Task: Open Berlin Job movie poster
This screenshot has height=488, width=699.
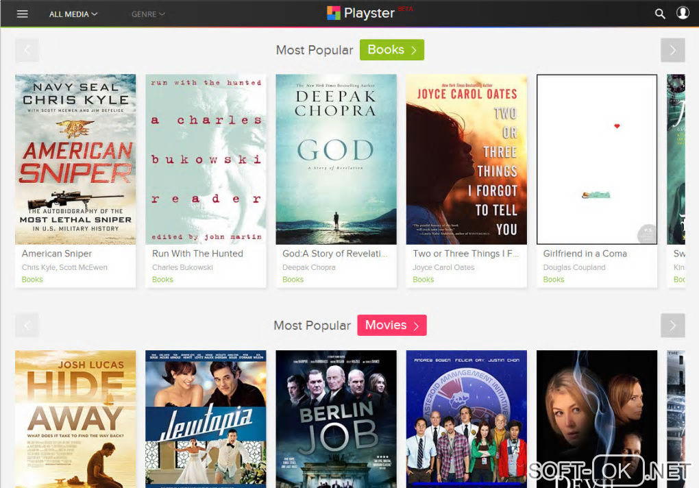Action: tap(336, 419)
